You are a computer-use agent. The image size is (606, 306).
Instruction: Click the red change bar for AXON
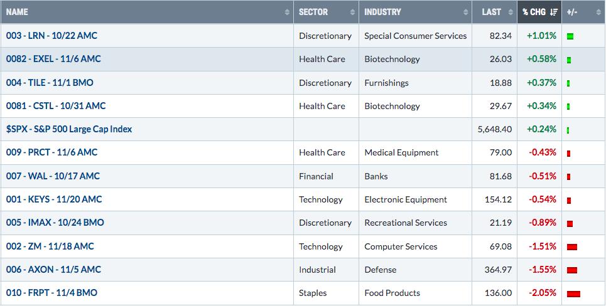[572, 270]
